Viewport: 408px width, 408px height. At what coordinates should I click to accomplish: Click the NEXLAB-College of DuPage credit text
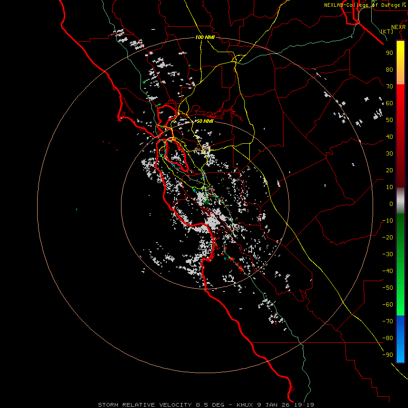[x=365, y=5]
